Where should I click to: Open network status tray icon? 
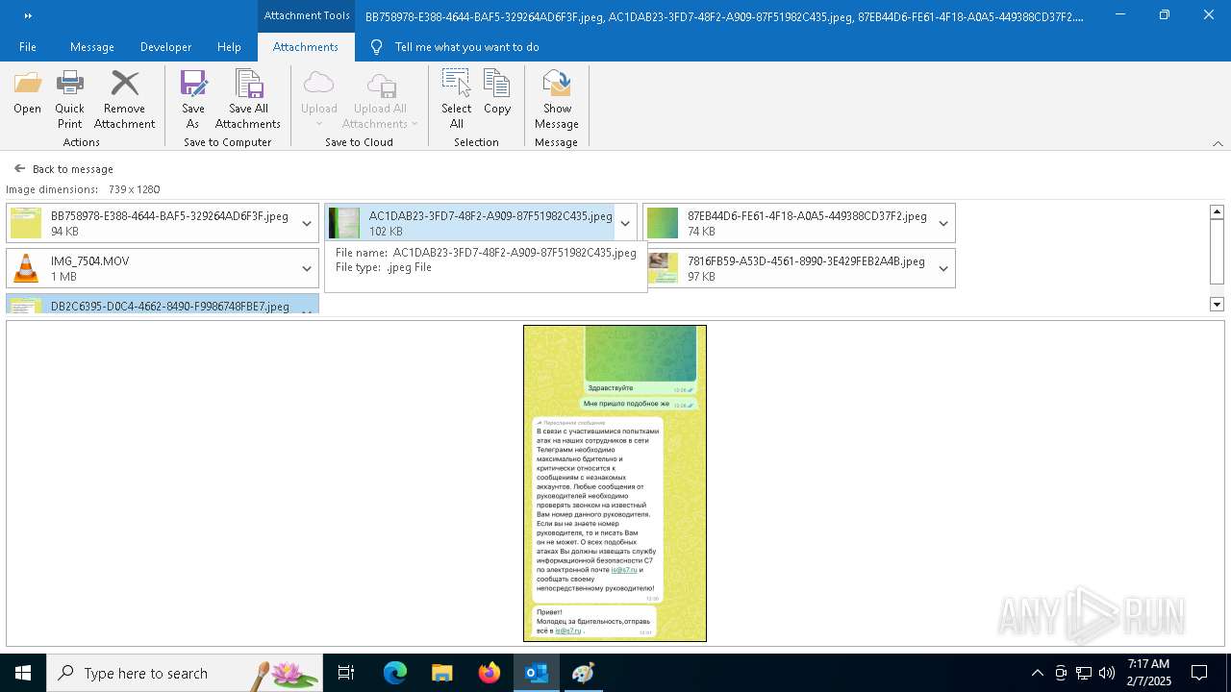(x=1084, y=673)
